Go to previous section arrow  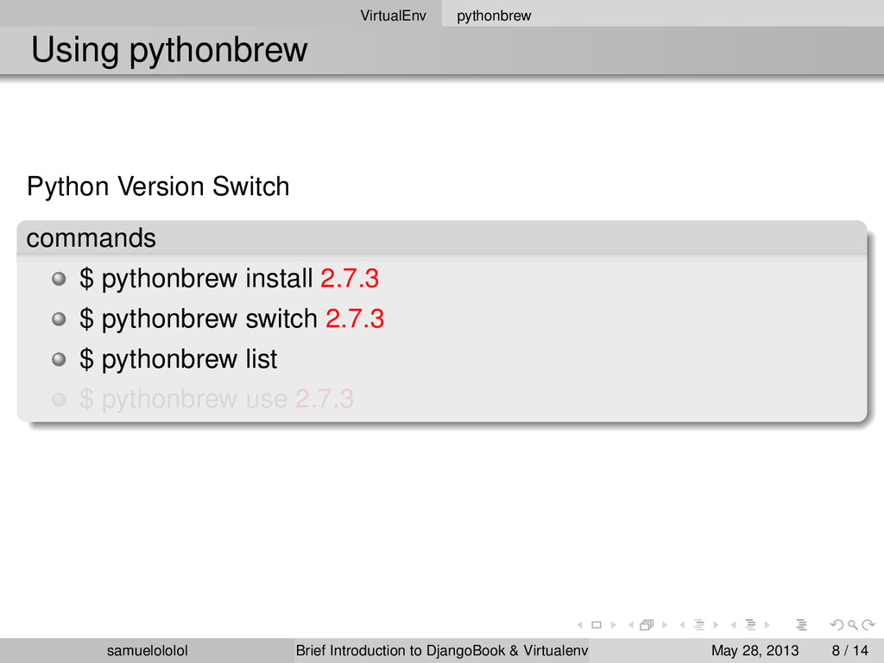[x=734, y=625]
